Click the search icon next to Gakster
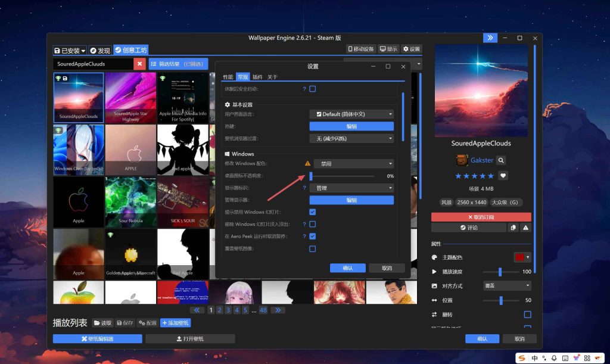Viewport: 610px width, 364px height. coord(501,160)
